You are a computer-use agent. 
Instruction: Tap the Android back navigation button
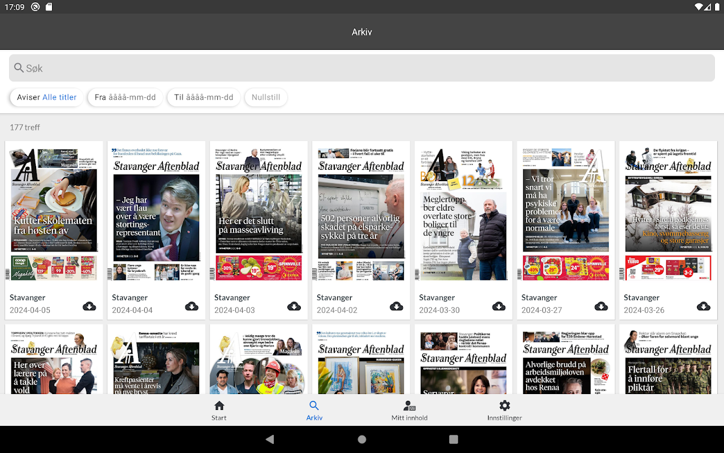pos(270,439)
